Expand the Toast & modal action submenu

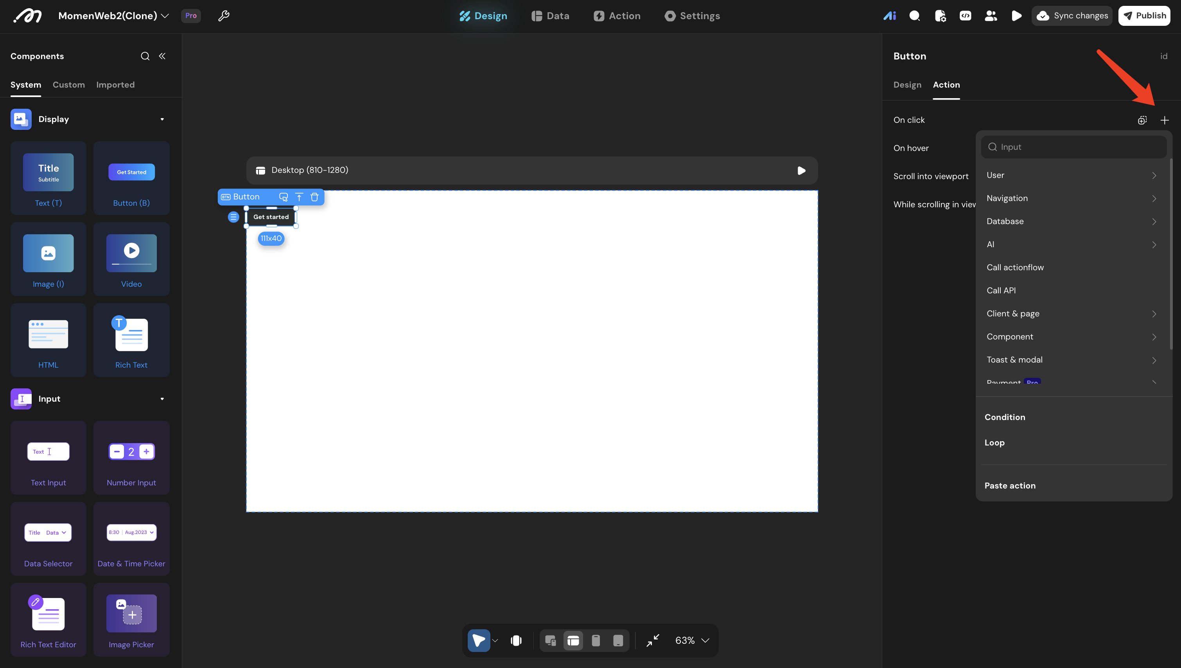point(1072,360)
